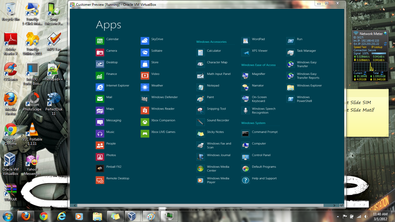Viewport: 395px width, 222px height.
Task: Open the Calendar app tile
Action: click(100, 41)
